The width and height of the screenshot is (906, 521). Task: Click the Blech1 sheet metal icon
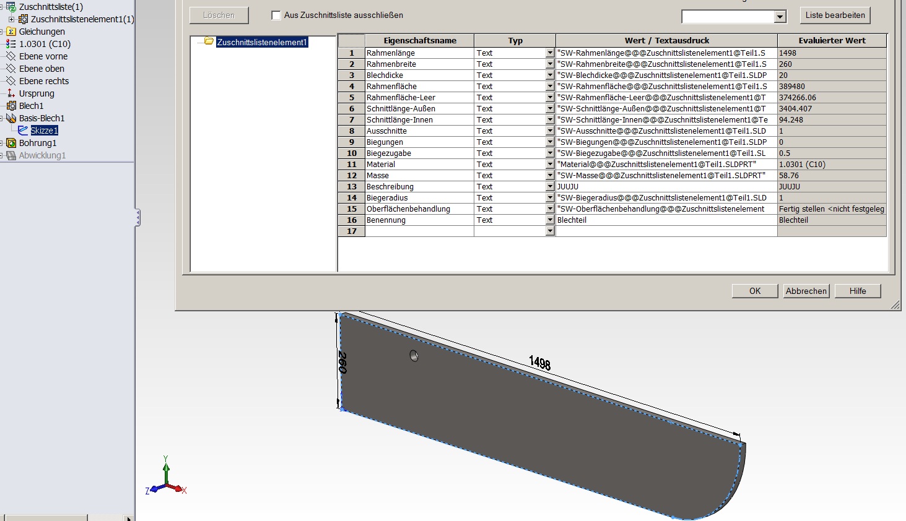pos(11,106)
